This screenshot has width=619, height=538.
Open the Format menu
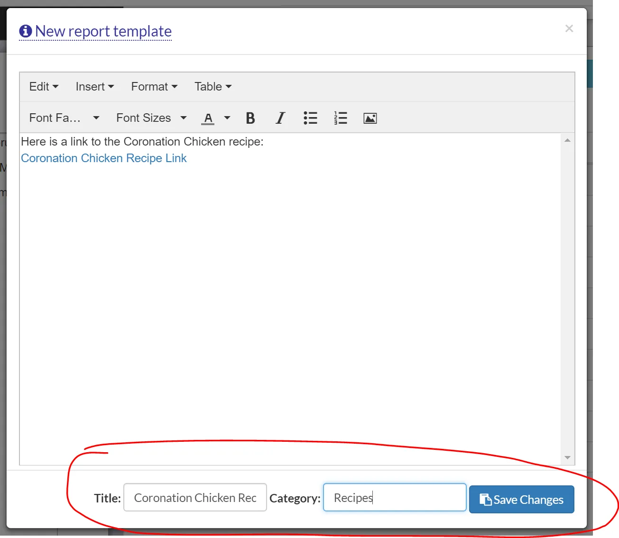point(154,87)
